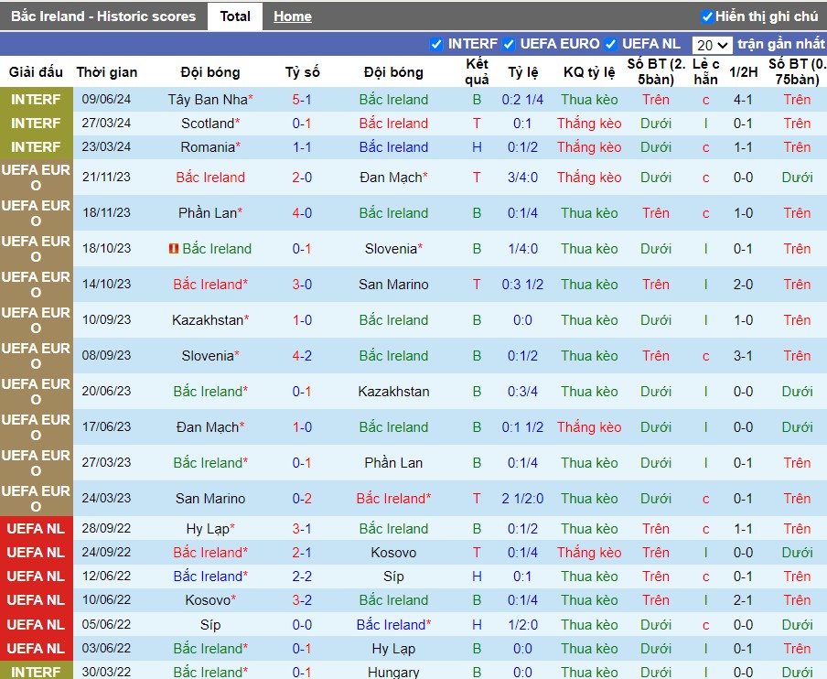Open Kazakhstan in the 20/06/23 row
The height and width of the screenshot is (679, 827).
[x=393, y=391]
